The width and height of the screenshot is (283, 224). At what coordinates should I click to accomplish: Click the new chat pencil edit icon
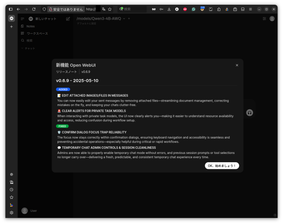68,19
